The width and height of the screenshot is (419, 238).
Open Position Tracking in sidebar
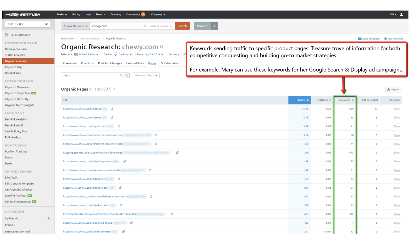click(16, 152)
